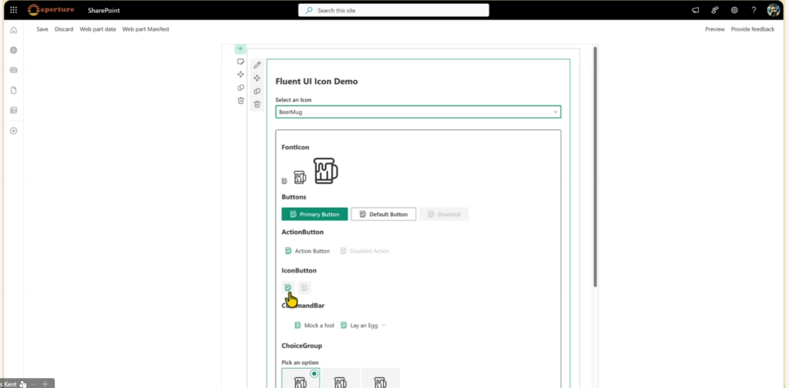Click the Search this site box
789x388 pixels.
click(394, 10)
